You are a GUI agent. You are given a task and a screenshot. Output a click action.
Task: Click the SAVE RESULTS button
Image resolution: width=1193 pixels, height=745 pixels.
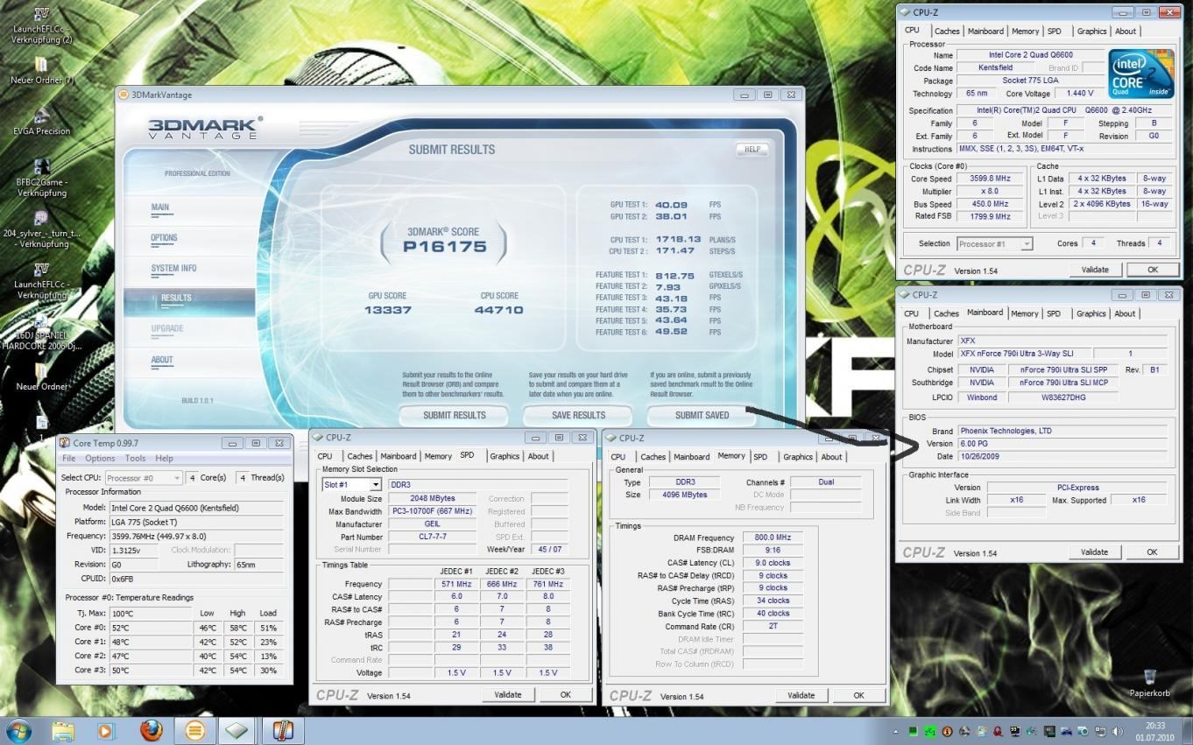point(578,415)
